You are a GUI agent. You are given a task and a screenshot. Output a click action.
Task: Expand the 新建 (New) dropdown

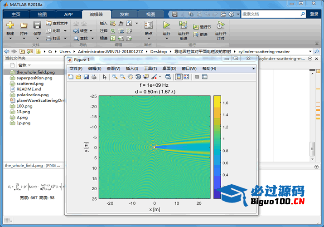point(10,38)
